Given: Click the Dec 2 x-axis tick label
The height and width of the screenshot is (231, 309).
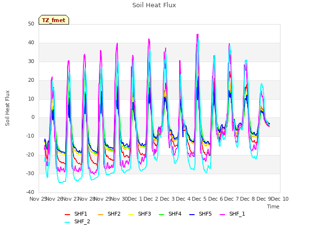Looking at the screenshot, I should coord(151,199).
